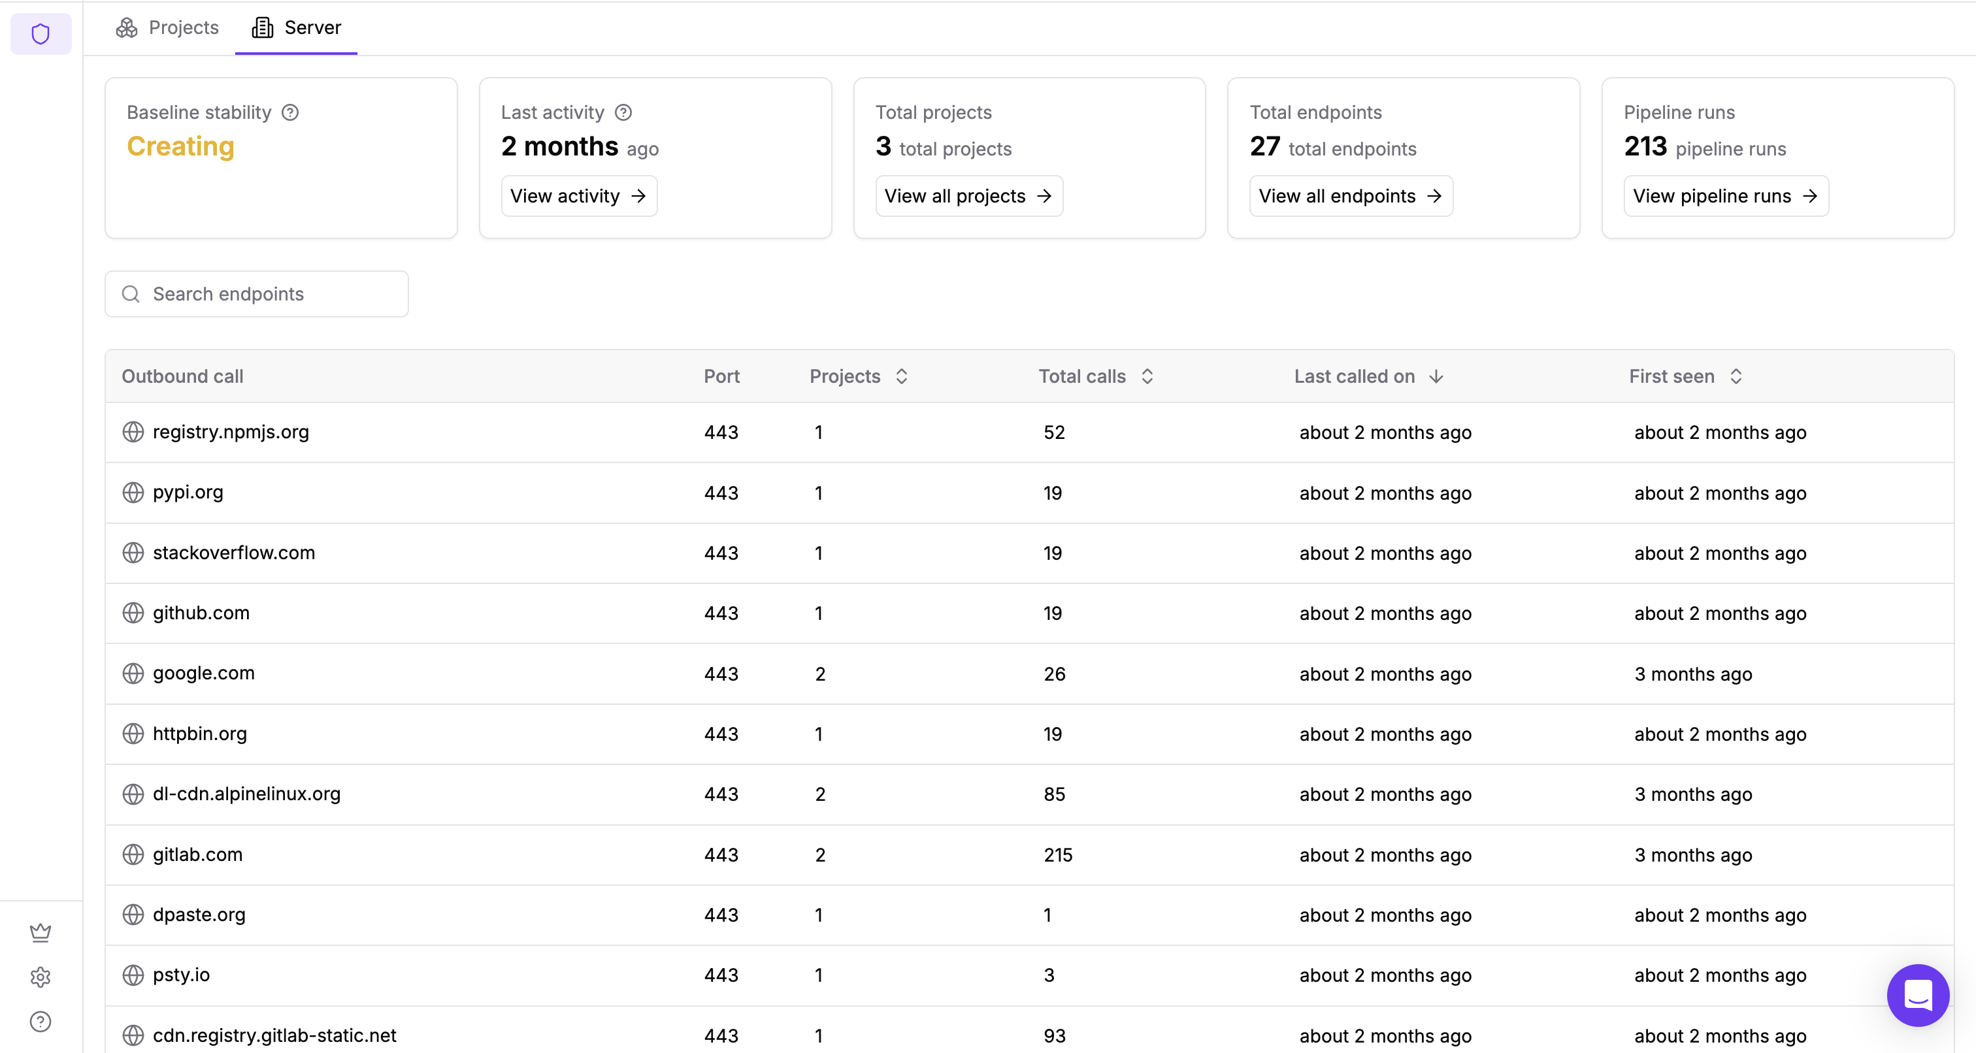This screenshot has height=1053, width=1976.
Task: Click View pipeline runs button
Action: [x=1725, y=197]
